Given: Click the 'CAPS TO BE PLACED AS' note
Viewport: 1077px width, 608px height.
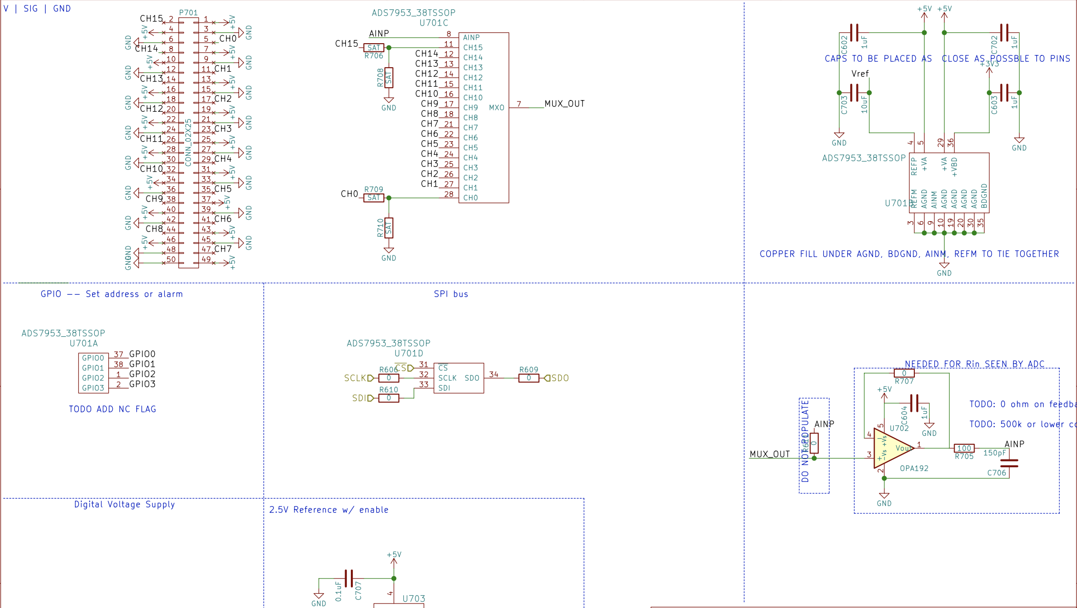Looking at the screenshot, I should click(x=878, y=58).
